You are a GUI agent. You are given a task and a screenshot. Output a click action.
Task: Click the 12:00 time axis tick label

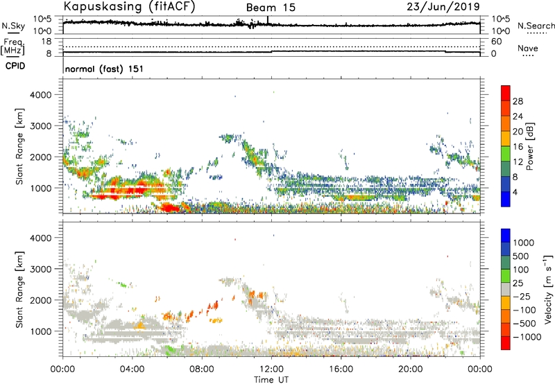coord(271,369)
